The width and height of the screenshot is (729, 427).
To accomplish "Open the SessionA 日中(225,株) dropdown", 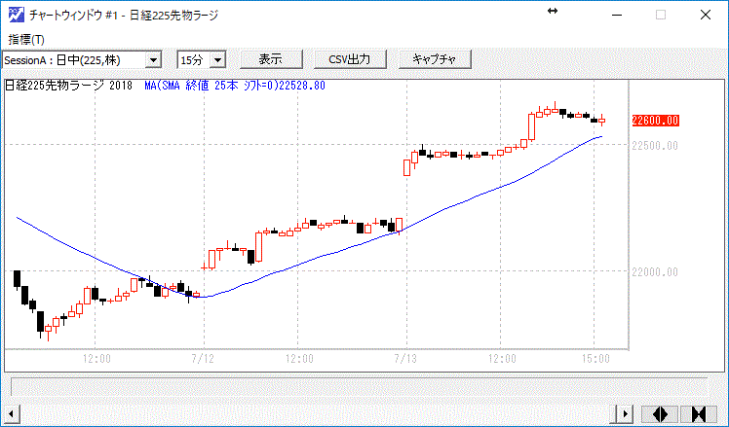I will click(x=153, y=60).
